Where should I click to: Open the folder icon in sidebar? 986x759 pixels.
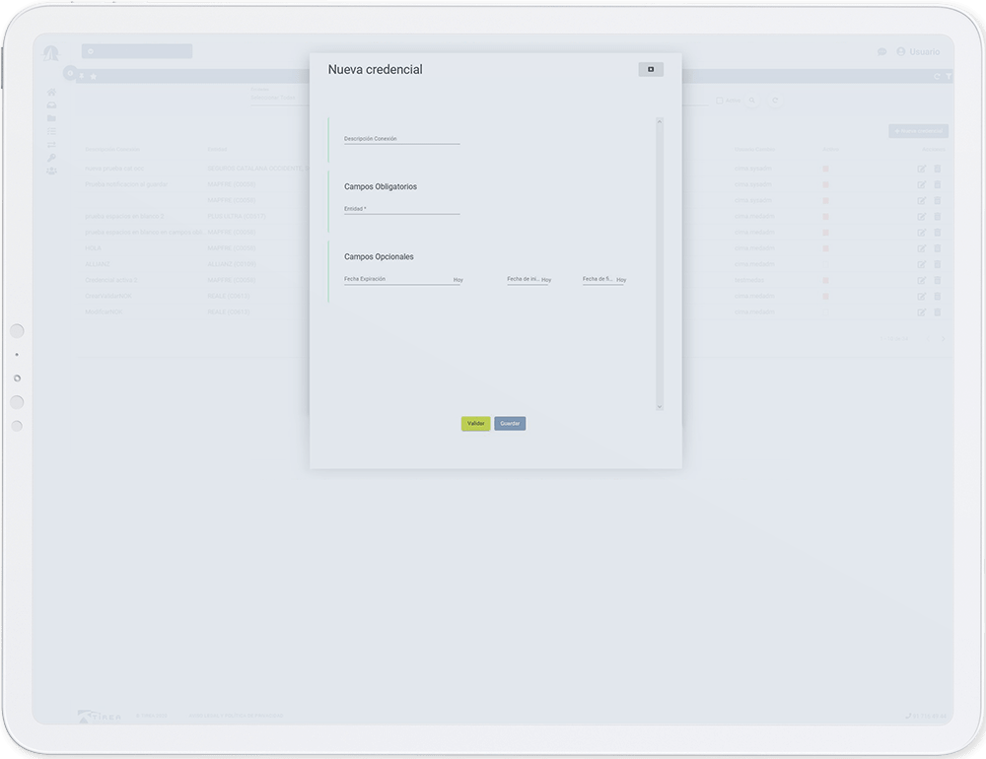pos(51,118)
